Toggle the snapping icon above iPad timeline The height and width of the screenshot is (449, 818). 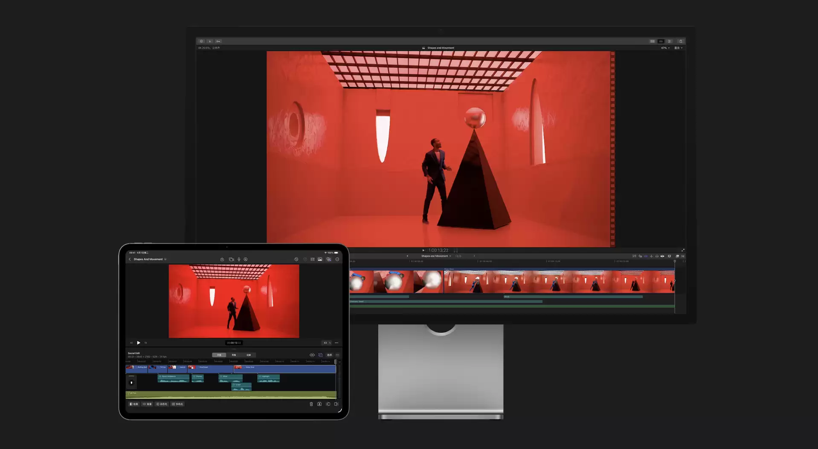312,355
